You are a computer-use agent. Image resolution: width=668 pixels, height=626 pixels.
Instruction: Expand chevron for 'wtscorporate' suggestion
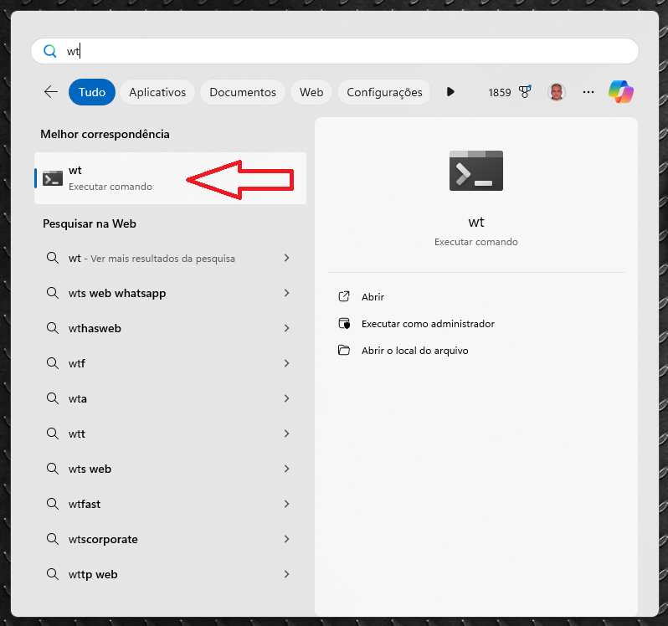tap(287, 539)
